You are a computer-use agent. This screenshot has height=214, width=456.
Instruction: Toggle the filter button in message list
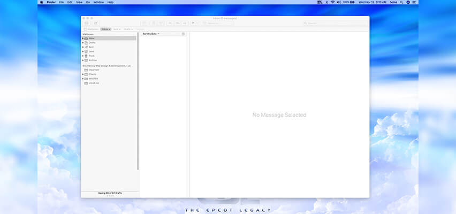(x=183, y=34)
